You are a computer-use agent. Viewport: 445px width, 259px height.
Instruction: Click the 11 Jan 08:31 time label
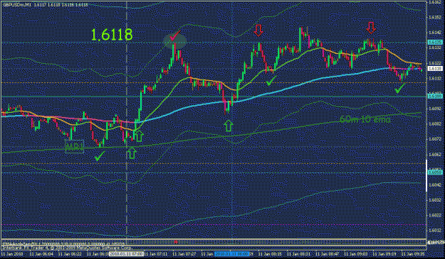point(298,254)
